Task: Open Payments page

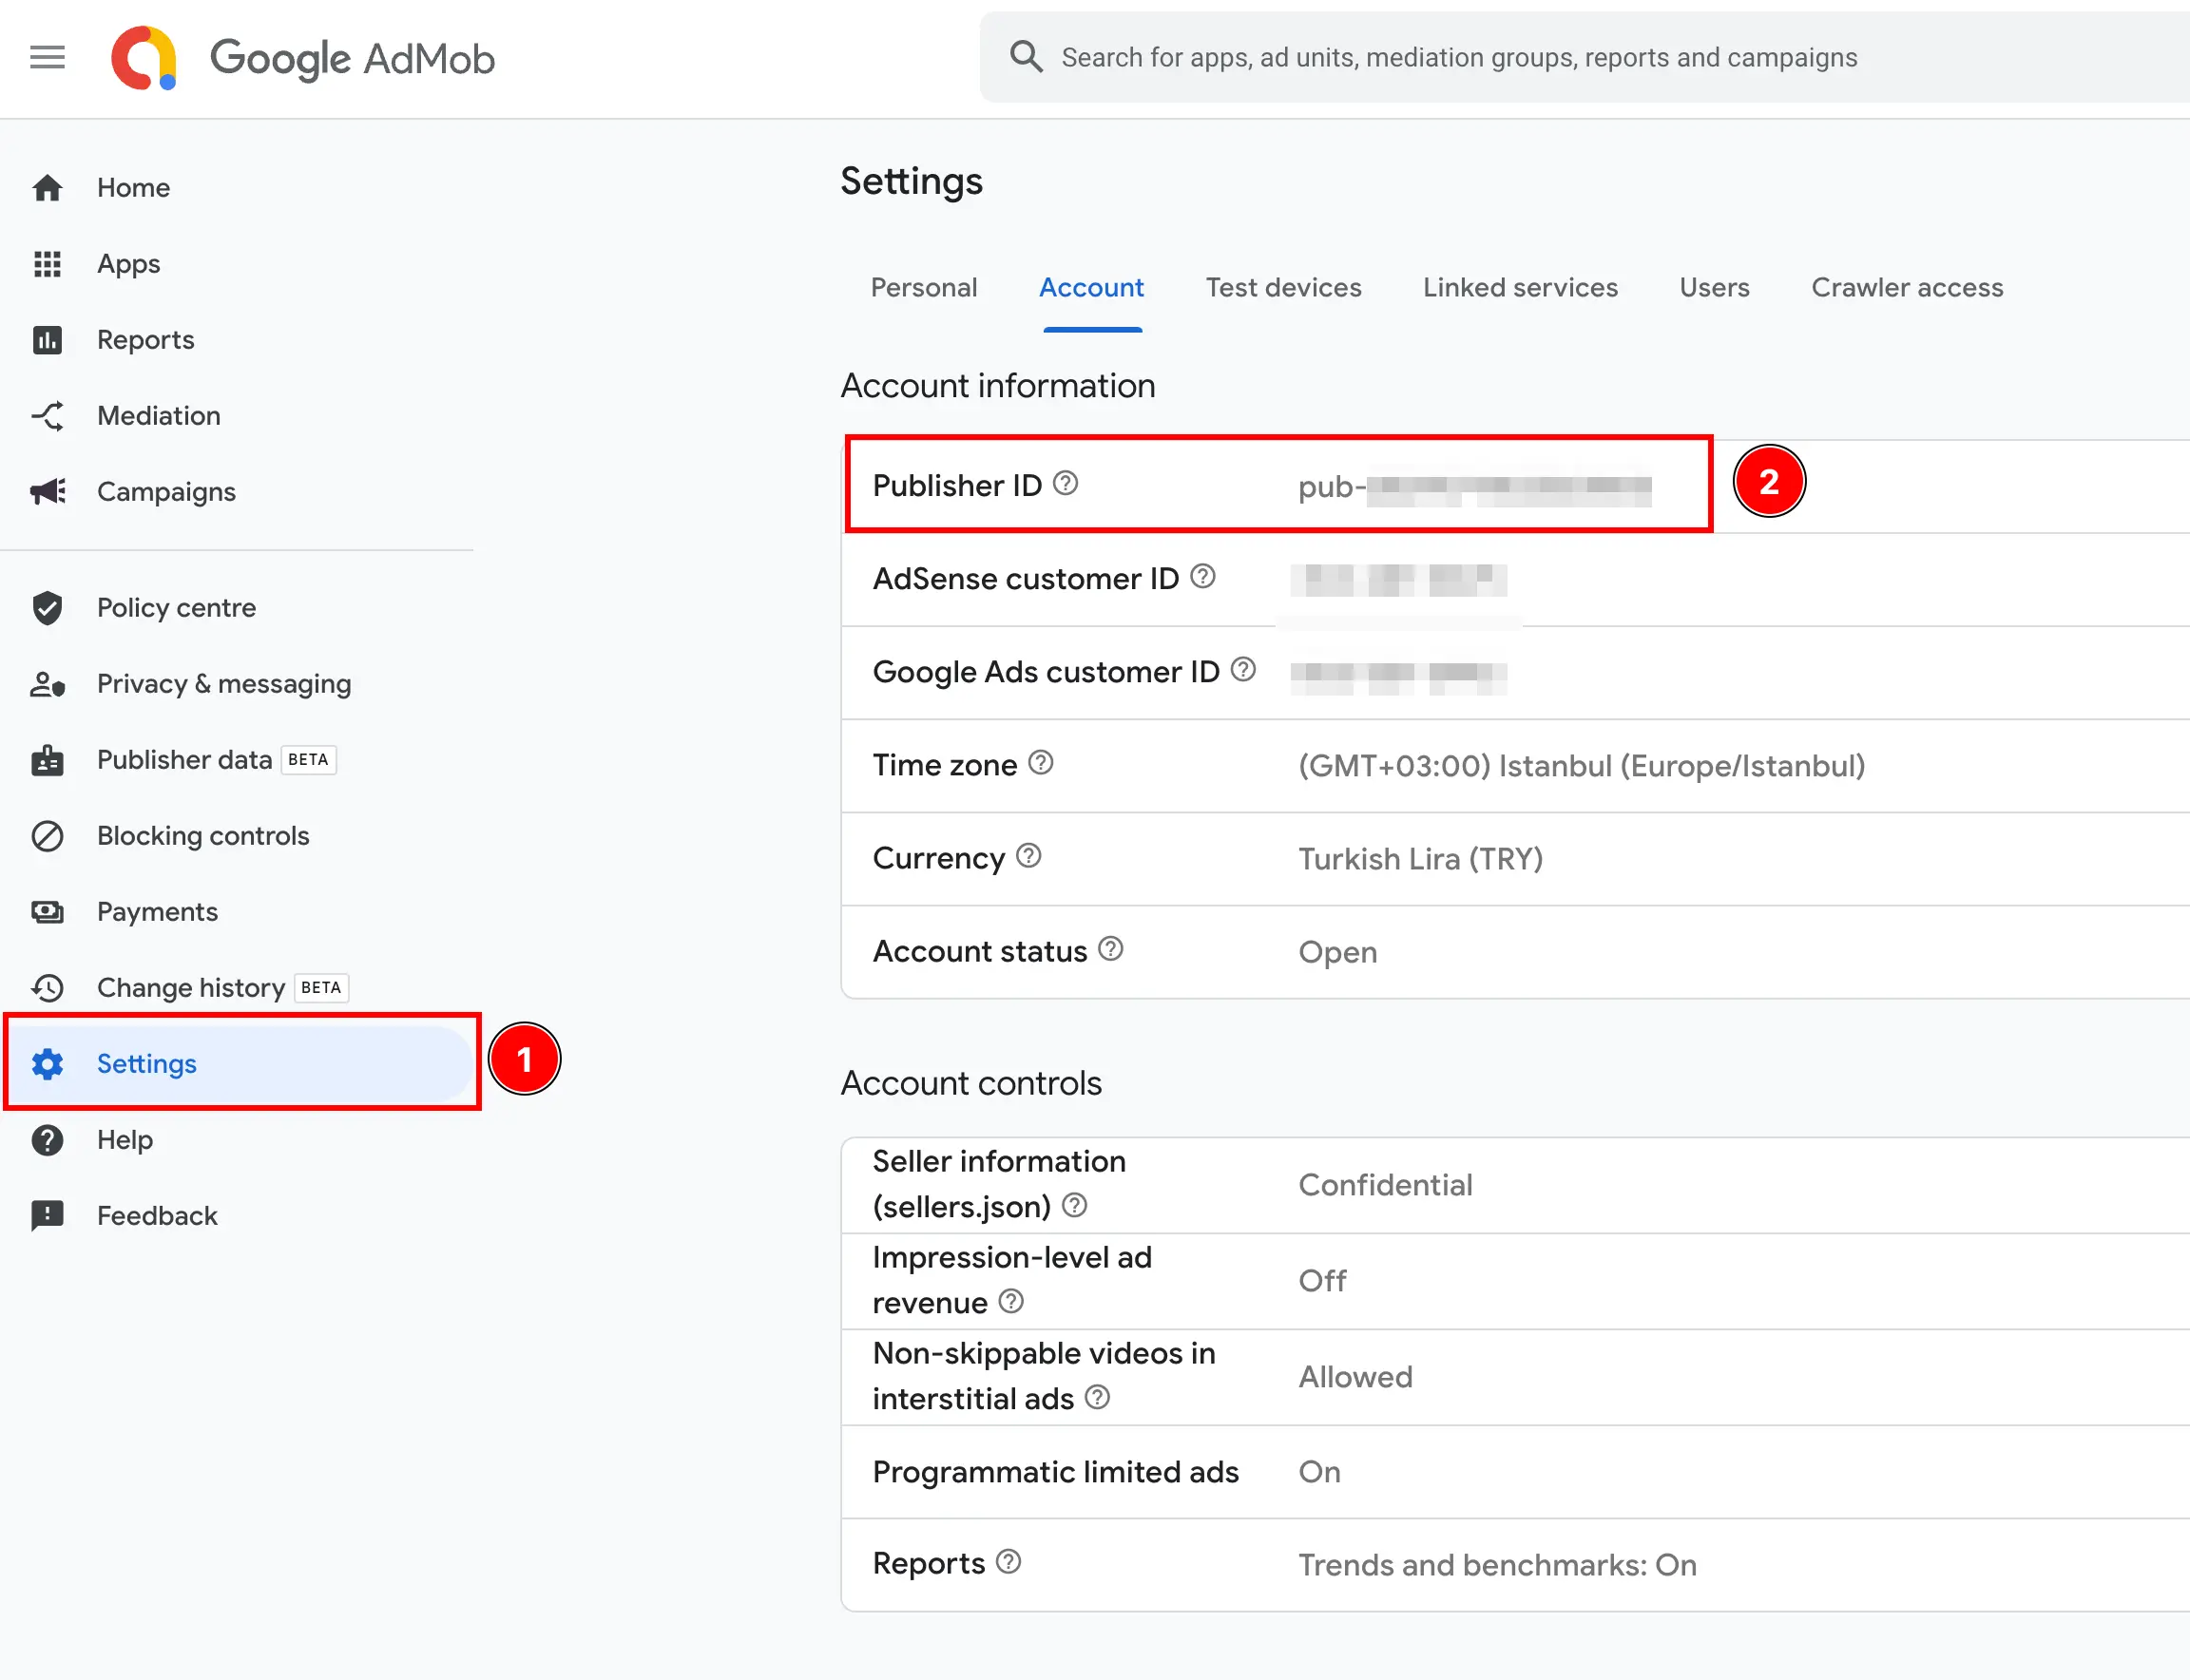Action: click(x=157, y=912)
